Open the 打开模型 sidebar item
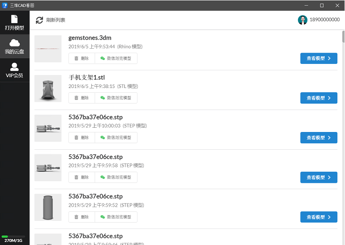The image size is (345, 245). tap(15, 23)
